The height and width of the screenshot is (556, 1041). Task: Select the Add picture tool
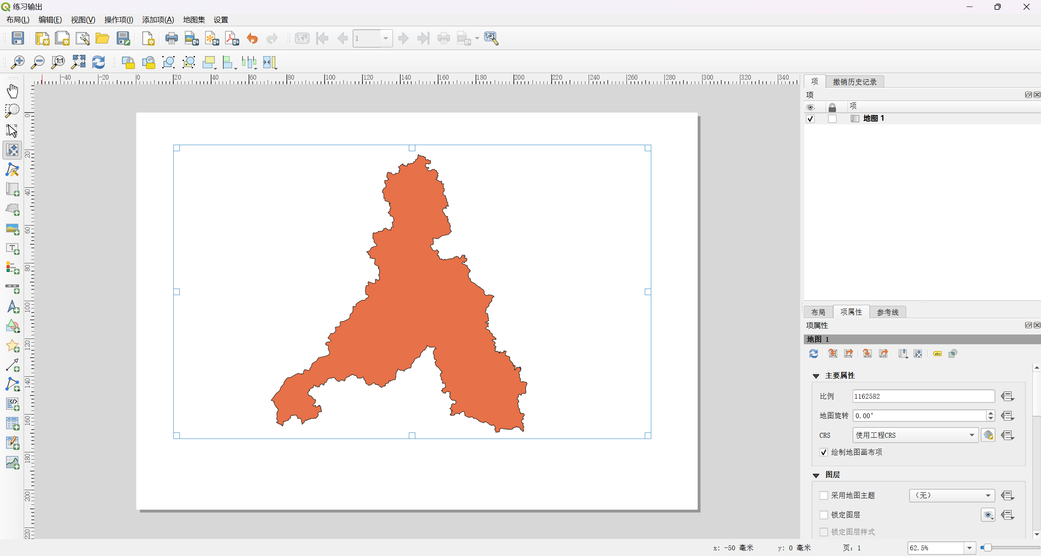click(12, 229)
